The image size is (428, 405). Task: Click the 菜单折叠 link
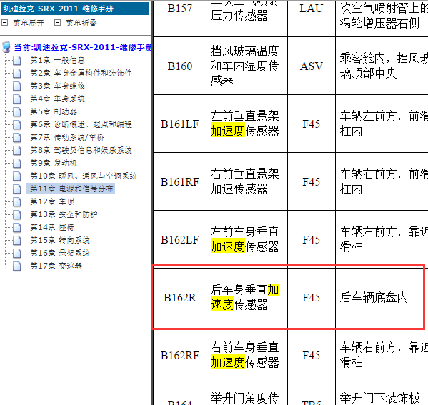81,23
